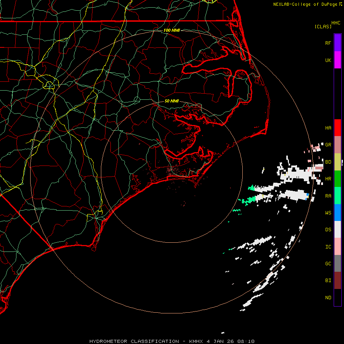Click the GC gray legend swatch
Image resolution: width=344 pixels, height=344 pixels.
338,263
